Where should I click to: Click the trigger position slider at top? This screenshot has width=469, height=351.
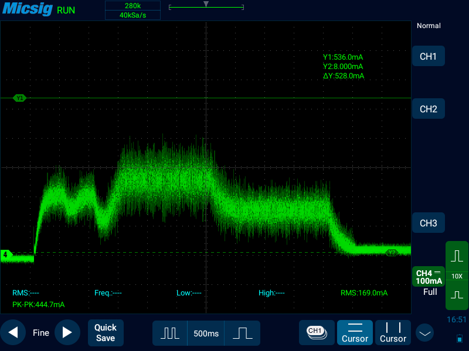pyautogui.click(x=205, y=6)
